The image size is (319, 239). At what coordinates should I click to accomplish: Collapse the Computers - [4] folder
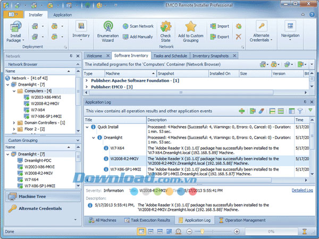pyautogui.click(x=14, y=91)
